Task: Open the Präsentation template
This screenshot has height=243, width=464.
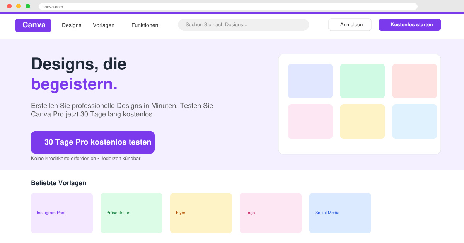Action: coord(131,213)
